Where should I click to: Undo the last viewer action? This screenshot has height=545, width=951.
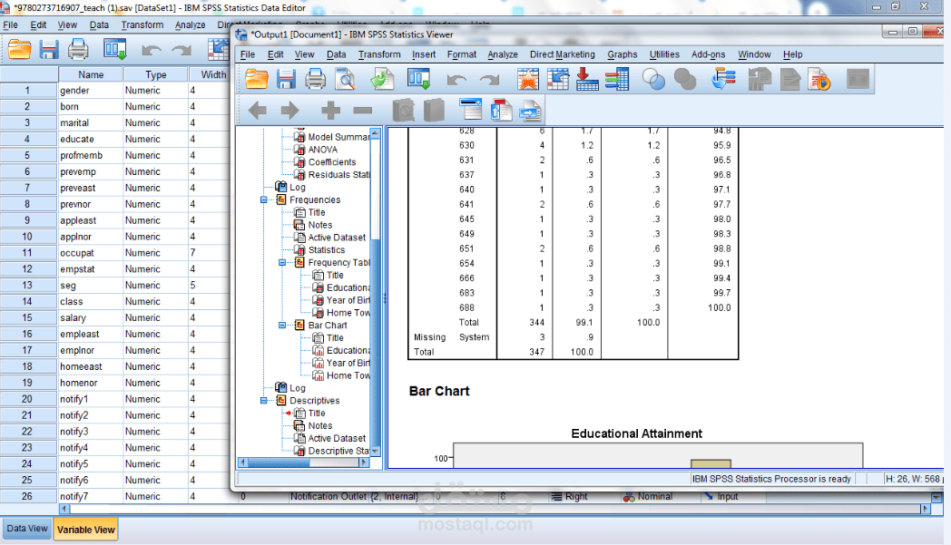coord(458,80)
